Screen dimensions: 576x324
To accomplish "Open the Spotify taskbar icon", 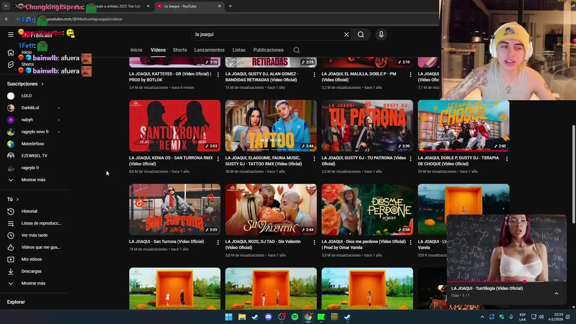I will (x=295, y=317).
